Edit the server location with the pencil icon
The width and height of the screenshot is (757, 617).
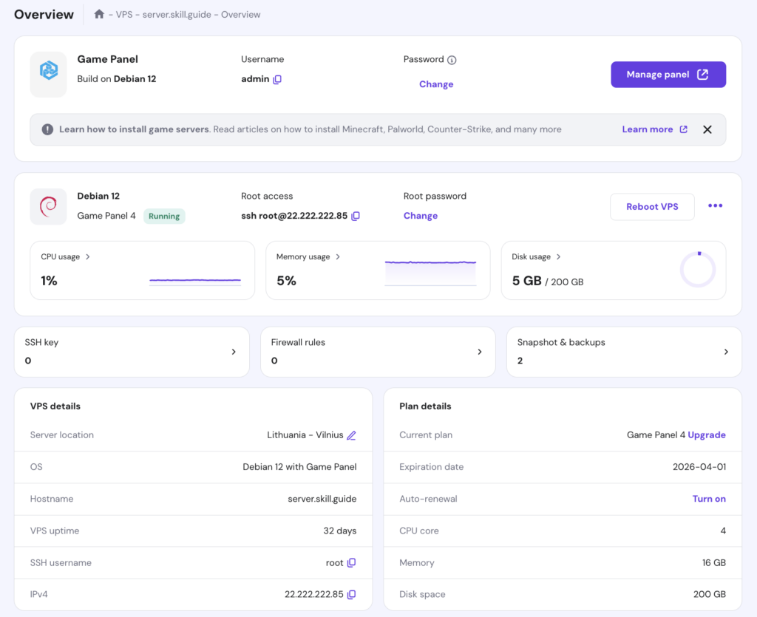pyautogui.click(x=353, y=435)
